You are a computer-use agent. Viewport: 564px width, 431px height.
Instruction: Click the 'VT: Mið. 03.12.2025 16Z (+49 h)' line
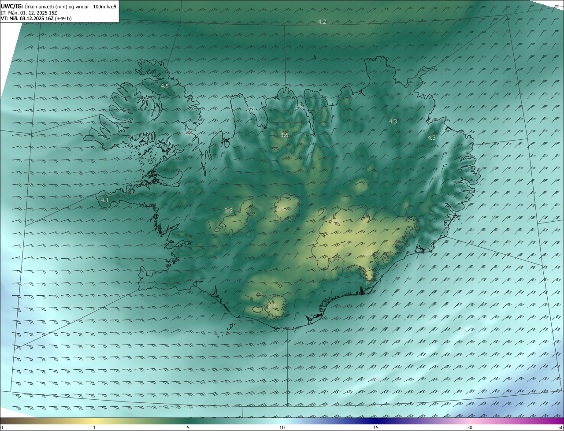click(36, 19)
